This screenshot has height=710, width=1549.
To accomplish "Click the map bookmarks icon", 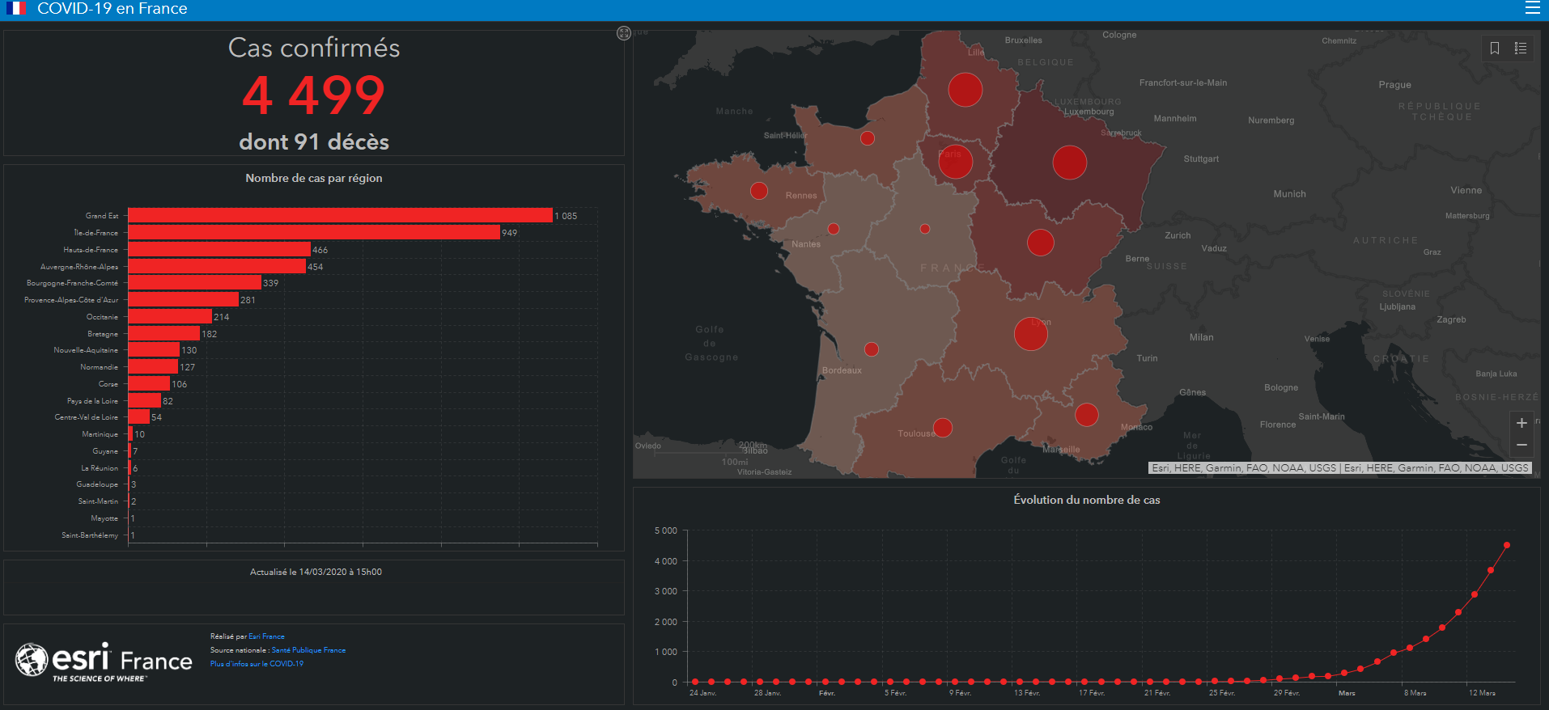I will tap(1495, 49).
